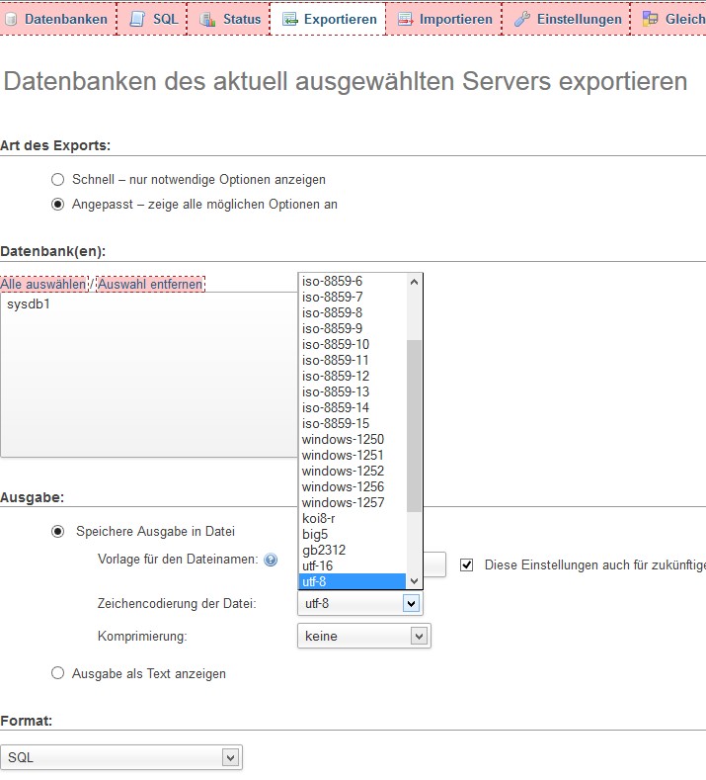Pick iso-8859-12 from encoding list
This screenshot has width=706, height=780.
pos(353,377)
